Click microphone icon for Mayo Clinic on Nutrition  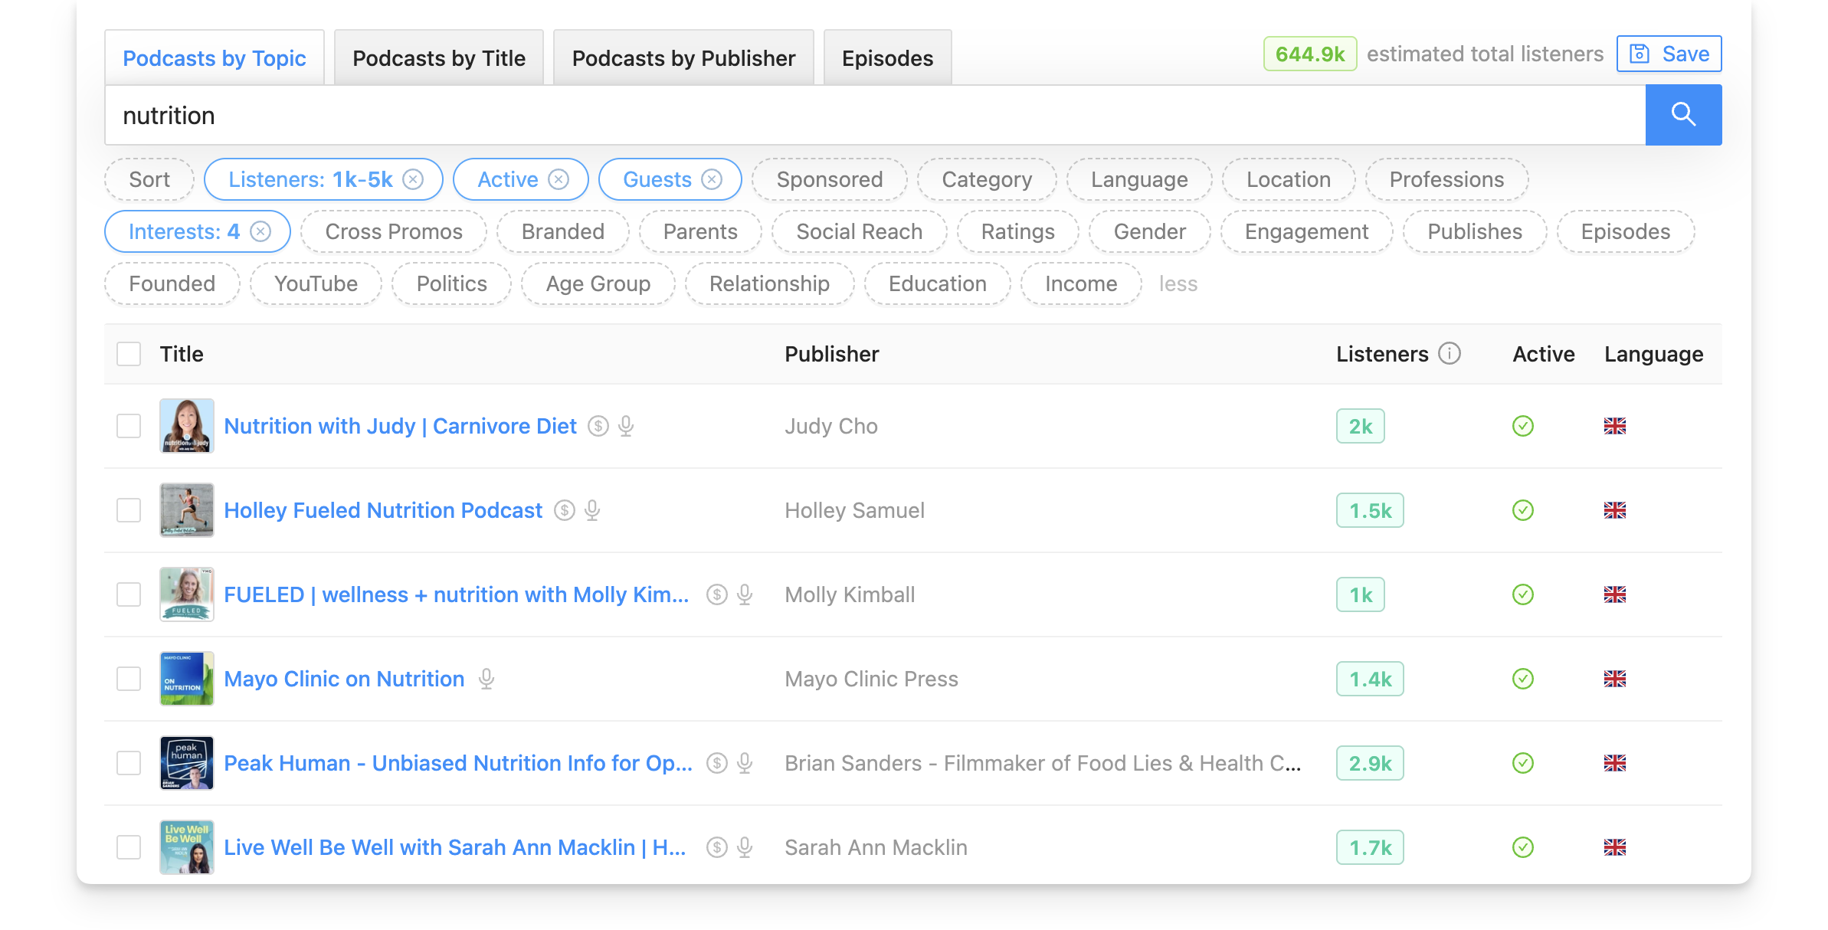486,679
